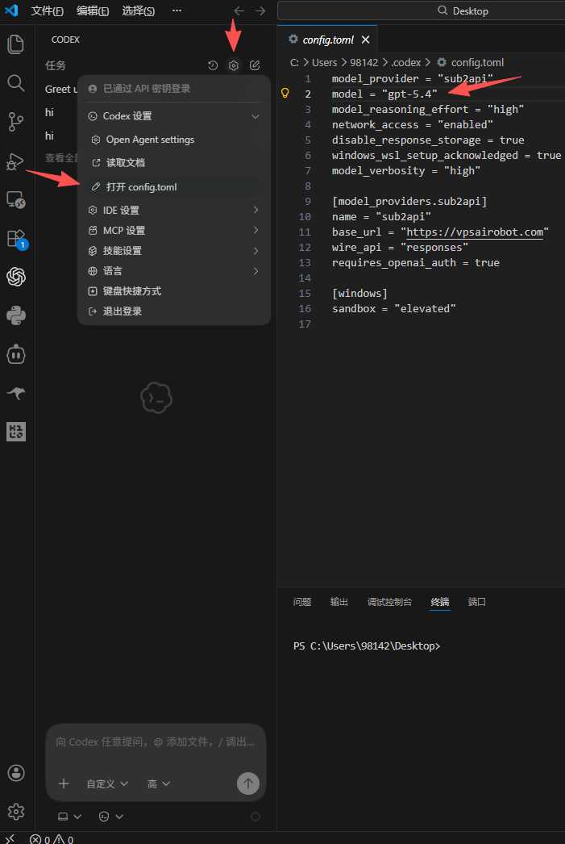Open the Codex agent dropdown below input
Screen dimensions: 565x844
(111, 817)
